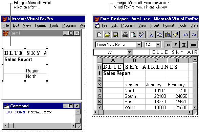Open Program menu in left Visual FoxPro window
The width and height of the screenshot is (199, 132).
click(x=69, y=25)
